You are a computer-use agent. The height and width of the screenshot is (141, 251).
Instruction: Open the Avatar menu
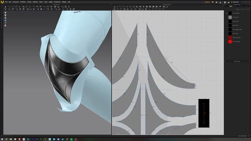41,2
